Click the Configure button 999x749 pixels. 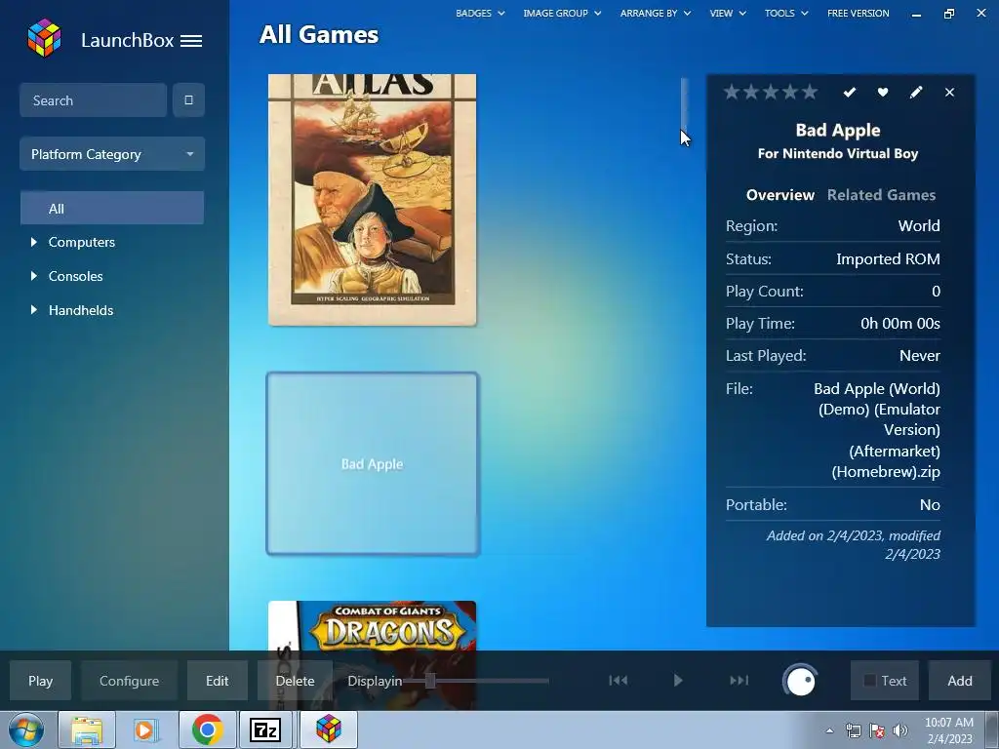129,681
